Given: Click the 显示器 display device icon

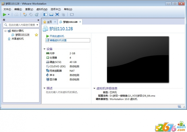Looking at the screenshot, I should tap(48, 79).
